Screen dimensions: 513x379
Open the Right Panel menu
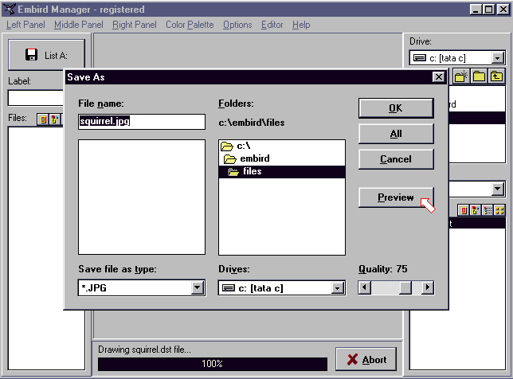tap(135, 25)
